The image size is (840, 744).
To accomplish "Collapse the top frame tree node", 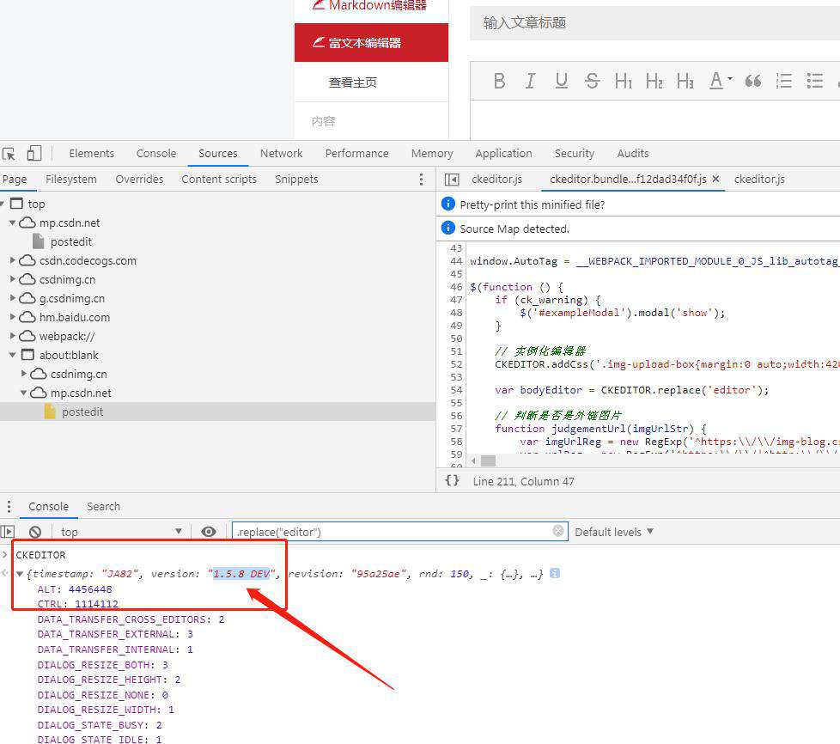I will point(2,204).
